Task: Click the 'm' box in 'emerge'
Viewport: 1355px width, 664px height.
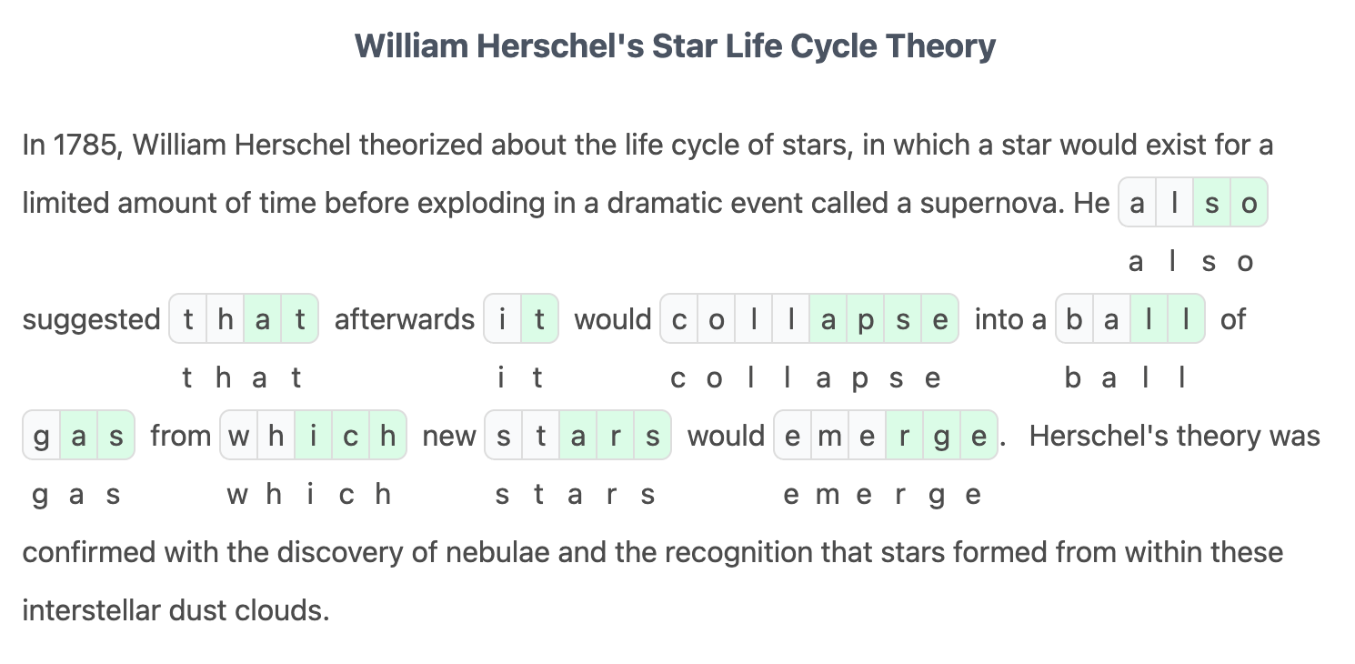Action: (829, 436)
